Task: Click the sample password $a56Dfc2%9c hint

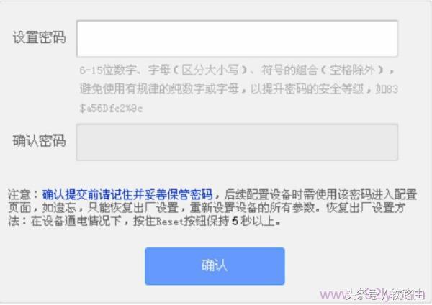Action: point(111,109)
